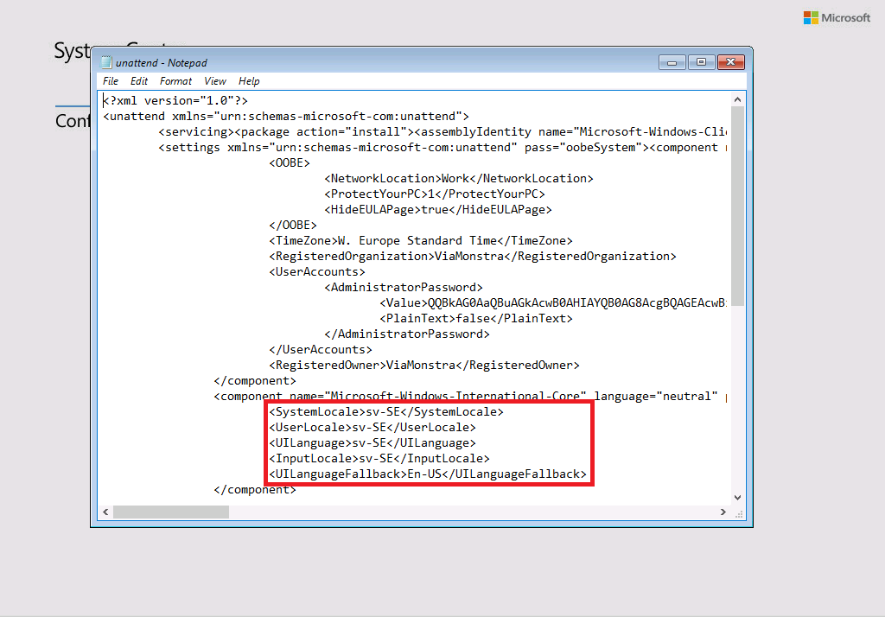Click the UILanguage sv-SE line

click(x=372, y=443)
